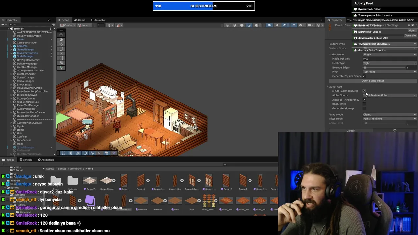Screen dimensions: 418x235
Task: Switch to the Game tab
Action: [x=80, y=20]
